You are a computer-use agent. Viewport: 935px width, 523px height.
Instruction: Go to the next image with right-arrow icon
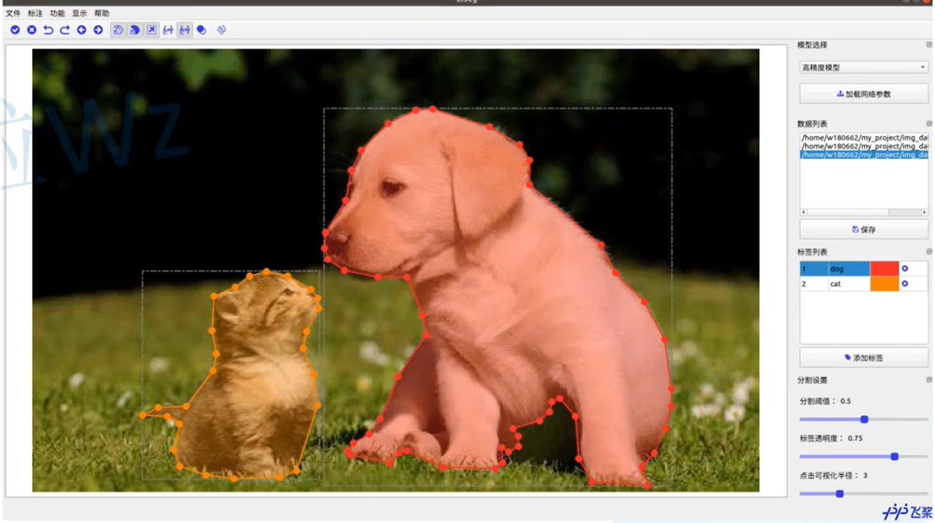point(98,30)
